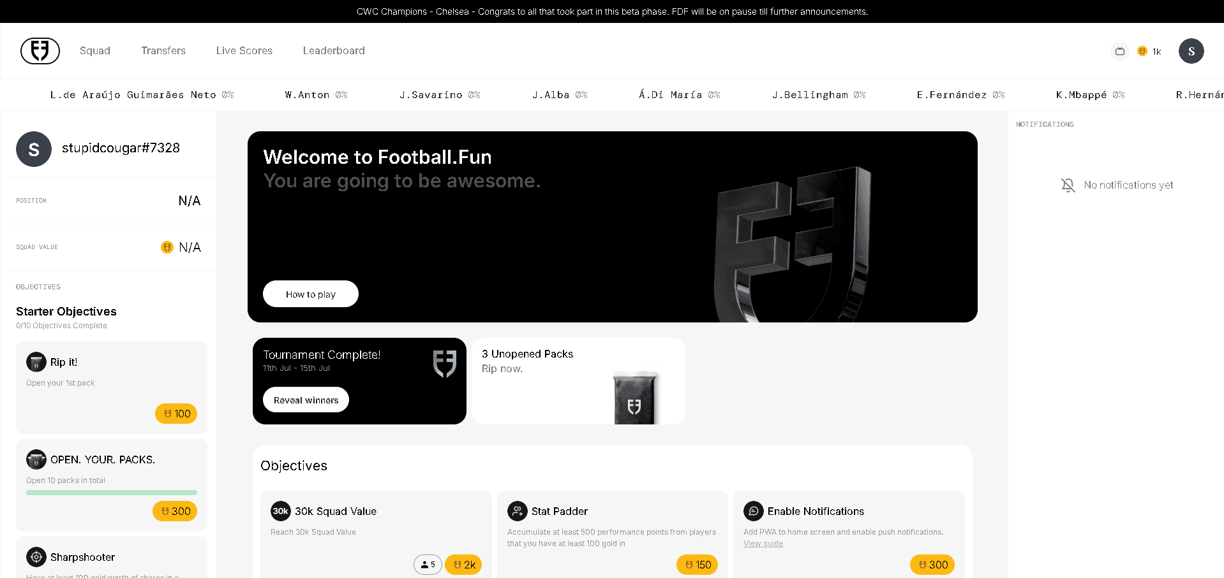Open the profile avatar marked S

pyautogui.click(x=1191, y=50)
